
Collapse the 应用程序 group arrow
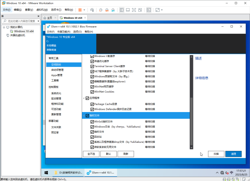(84, 98)
